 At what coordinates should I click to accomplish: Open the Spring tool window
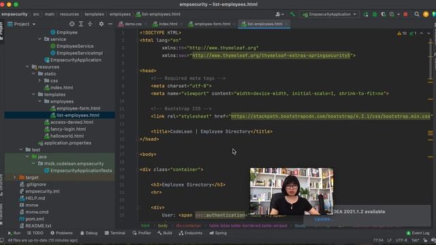point(218,233)
